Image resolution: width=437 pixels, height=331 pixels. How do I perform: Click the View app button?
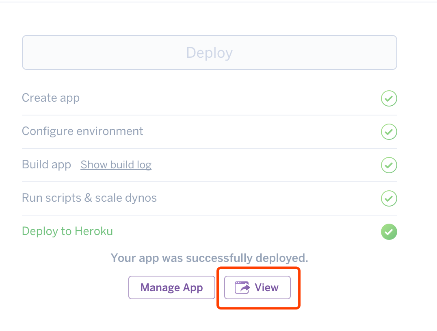click(257, 287)
